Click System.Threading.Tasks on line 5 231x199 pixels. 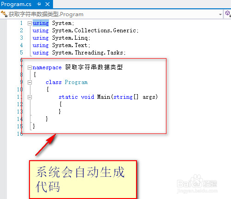click(88, 53)
